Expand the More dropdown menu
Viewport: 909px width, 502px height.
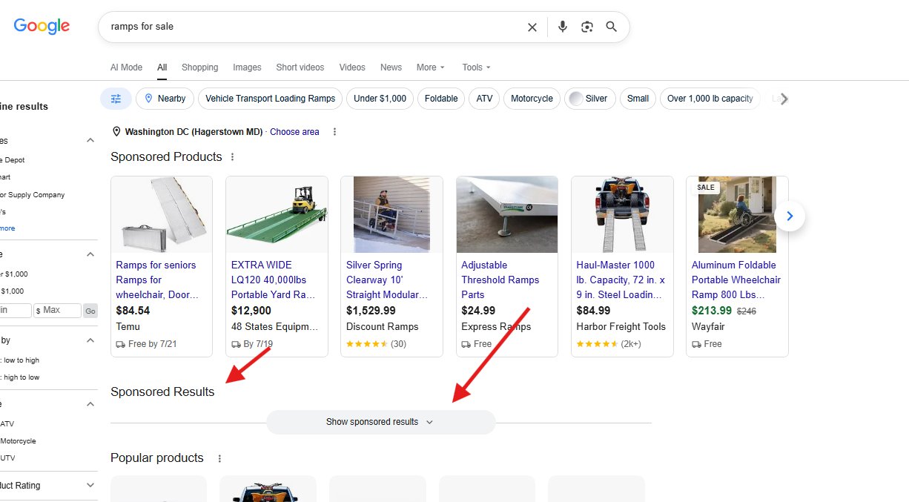[x=430, y=67]
